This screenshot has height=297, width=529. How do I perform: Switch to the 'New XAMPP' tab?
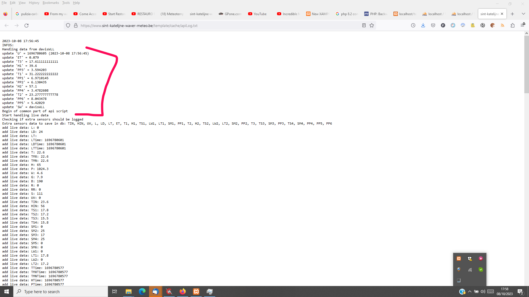pos(317,14)
